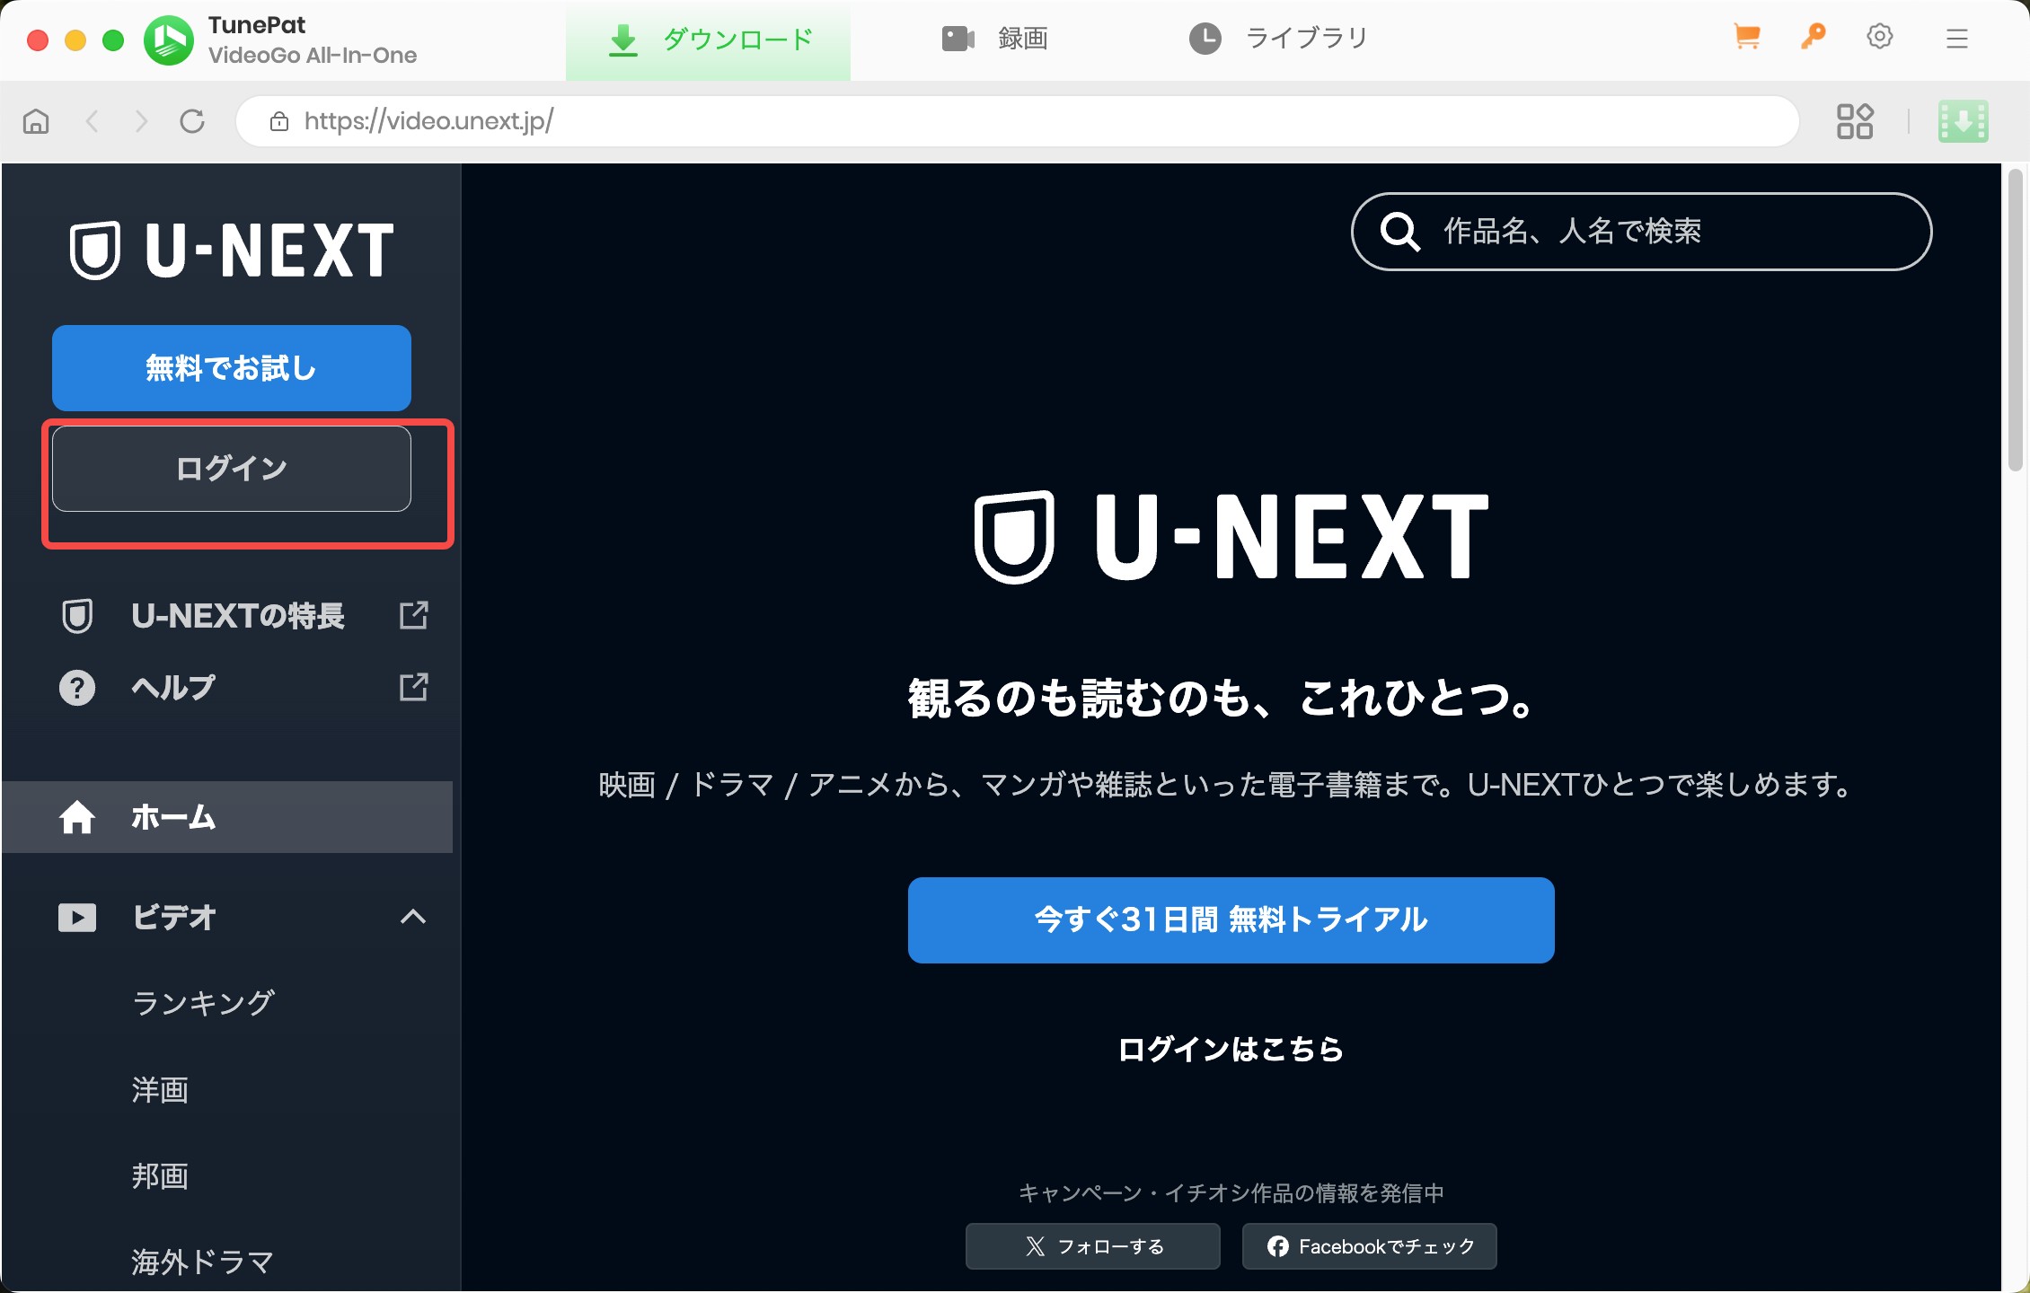Select ホーム in the sidebar
Screen dimensions: 2030x1293
tap(227, 817)
